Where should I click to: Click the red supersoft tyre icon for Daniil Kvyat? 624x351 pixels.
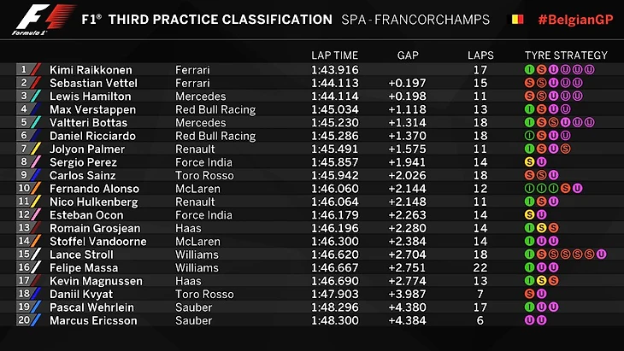click(529, 294)
